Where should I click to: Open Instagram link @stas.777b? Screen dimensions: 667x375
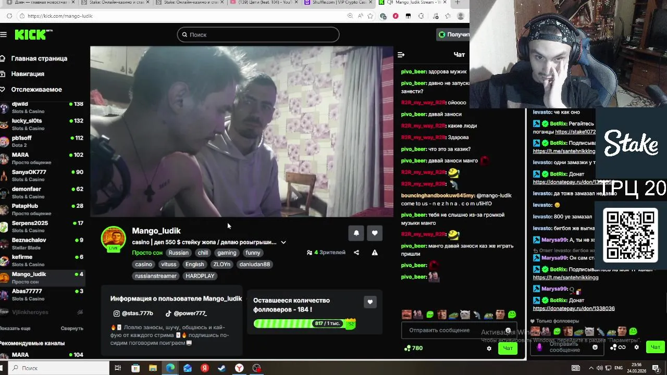click(x=133, y=314)
